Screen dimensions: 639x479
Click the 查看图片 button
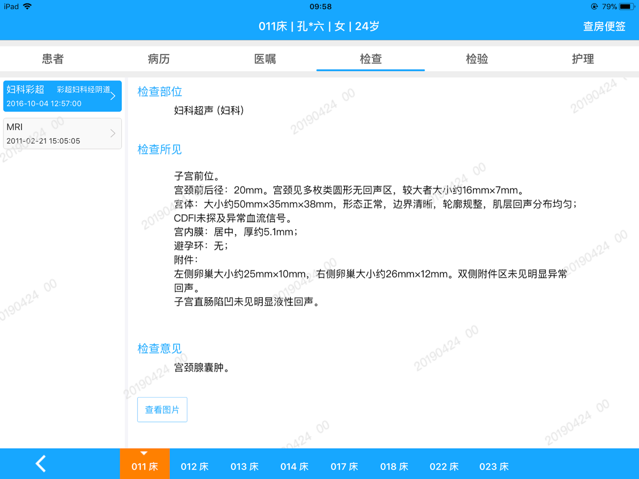[x=162, y=409]
